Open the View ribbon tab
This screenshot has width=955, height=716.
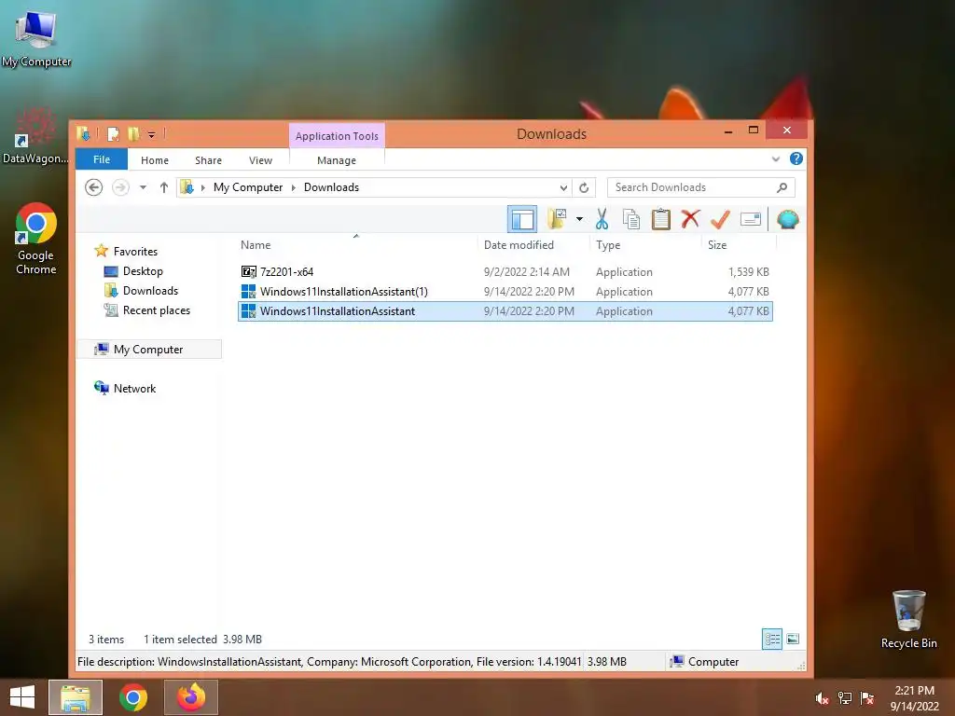point(261,160)
